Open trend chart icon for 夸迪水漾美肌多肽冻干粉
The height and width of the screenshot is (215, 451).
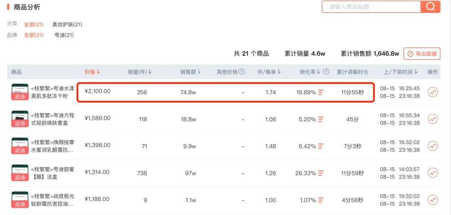click(x=433, y=92)
